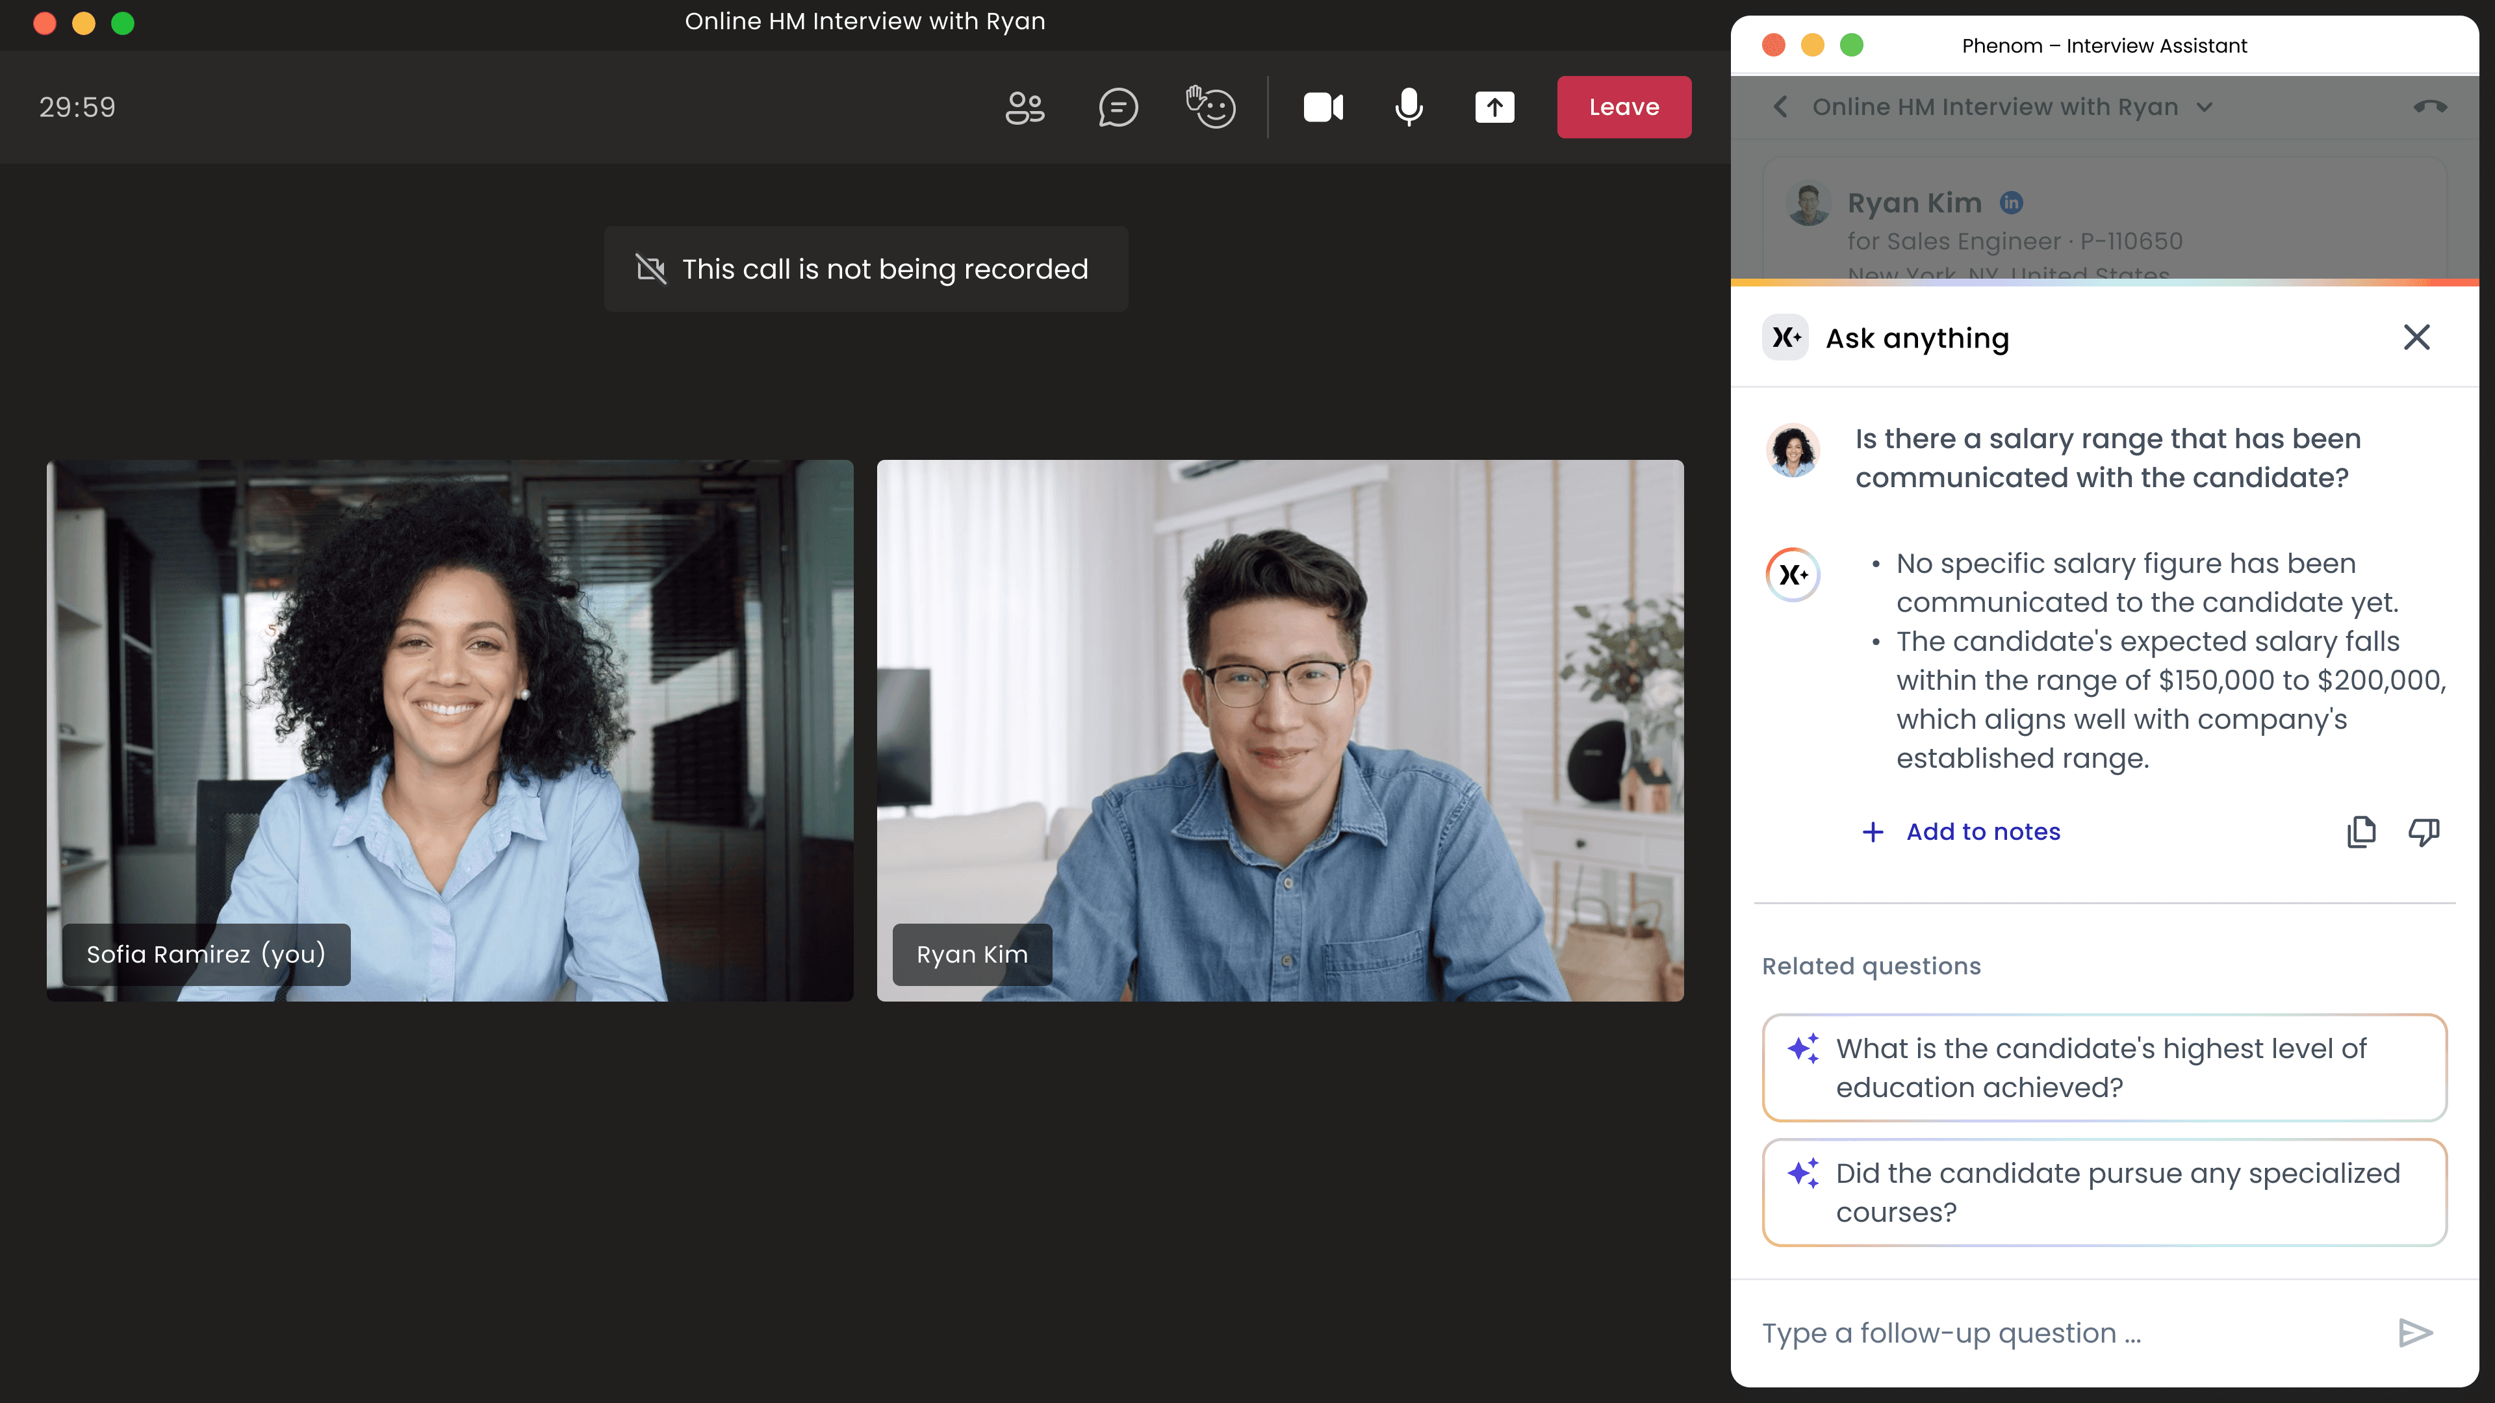Close the Ask anything panel
The width and height of the screenshot is (2495, 1403).
2416,337
